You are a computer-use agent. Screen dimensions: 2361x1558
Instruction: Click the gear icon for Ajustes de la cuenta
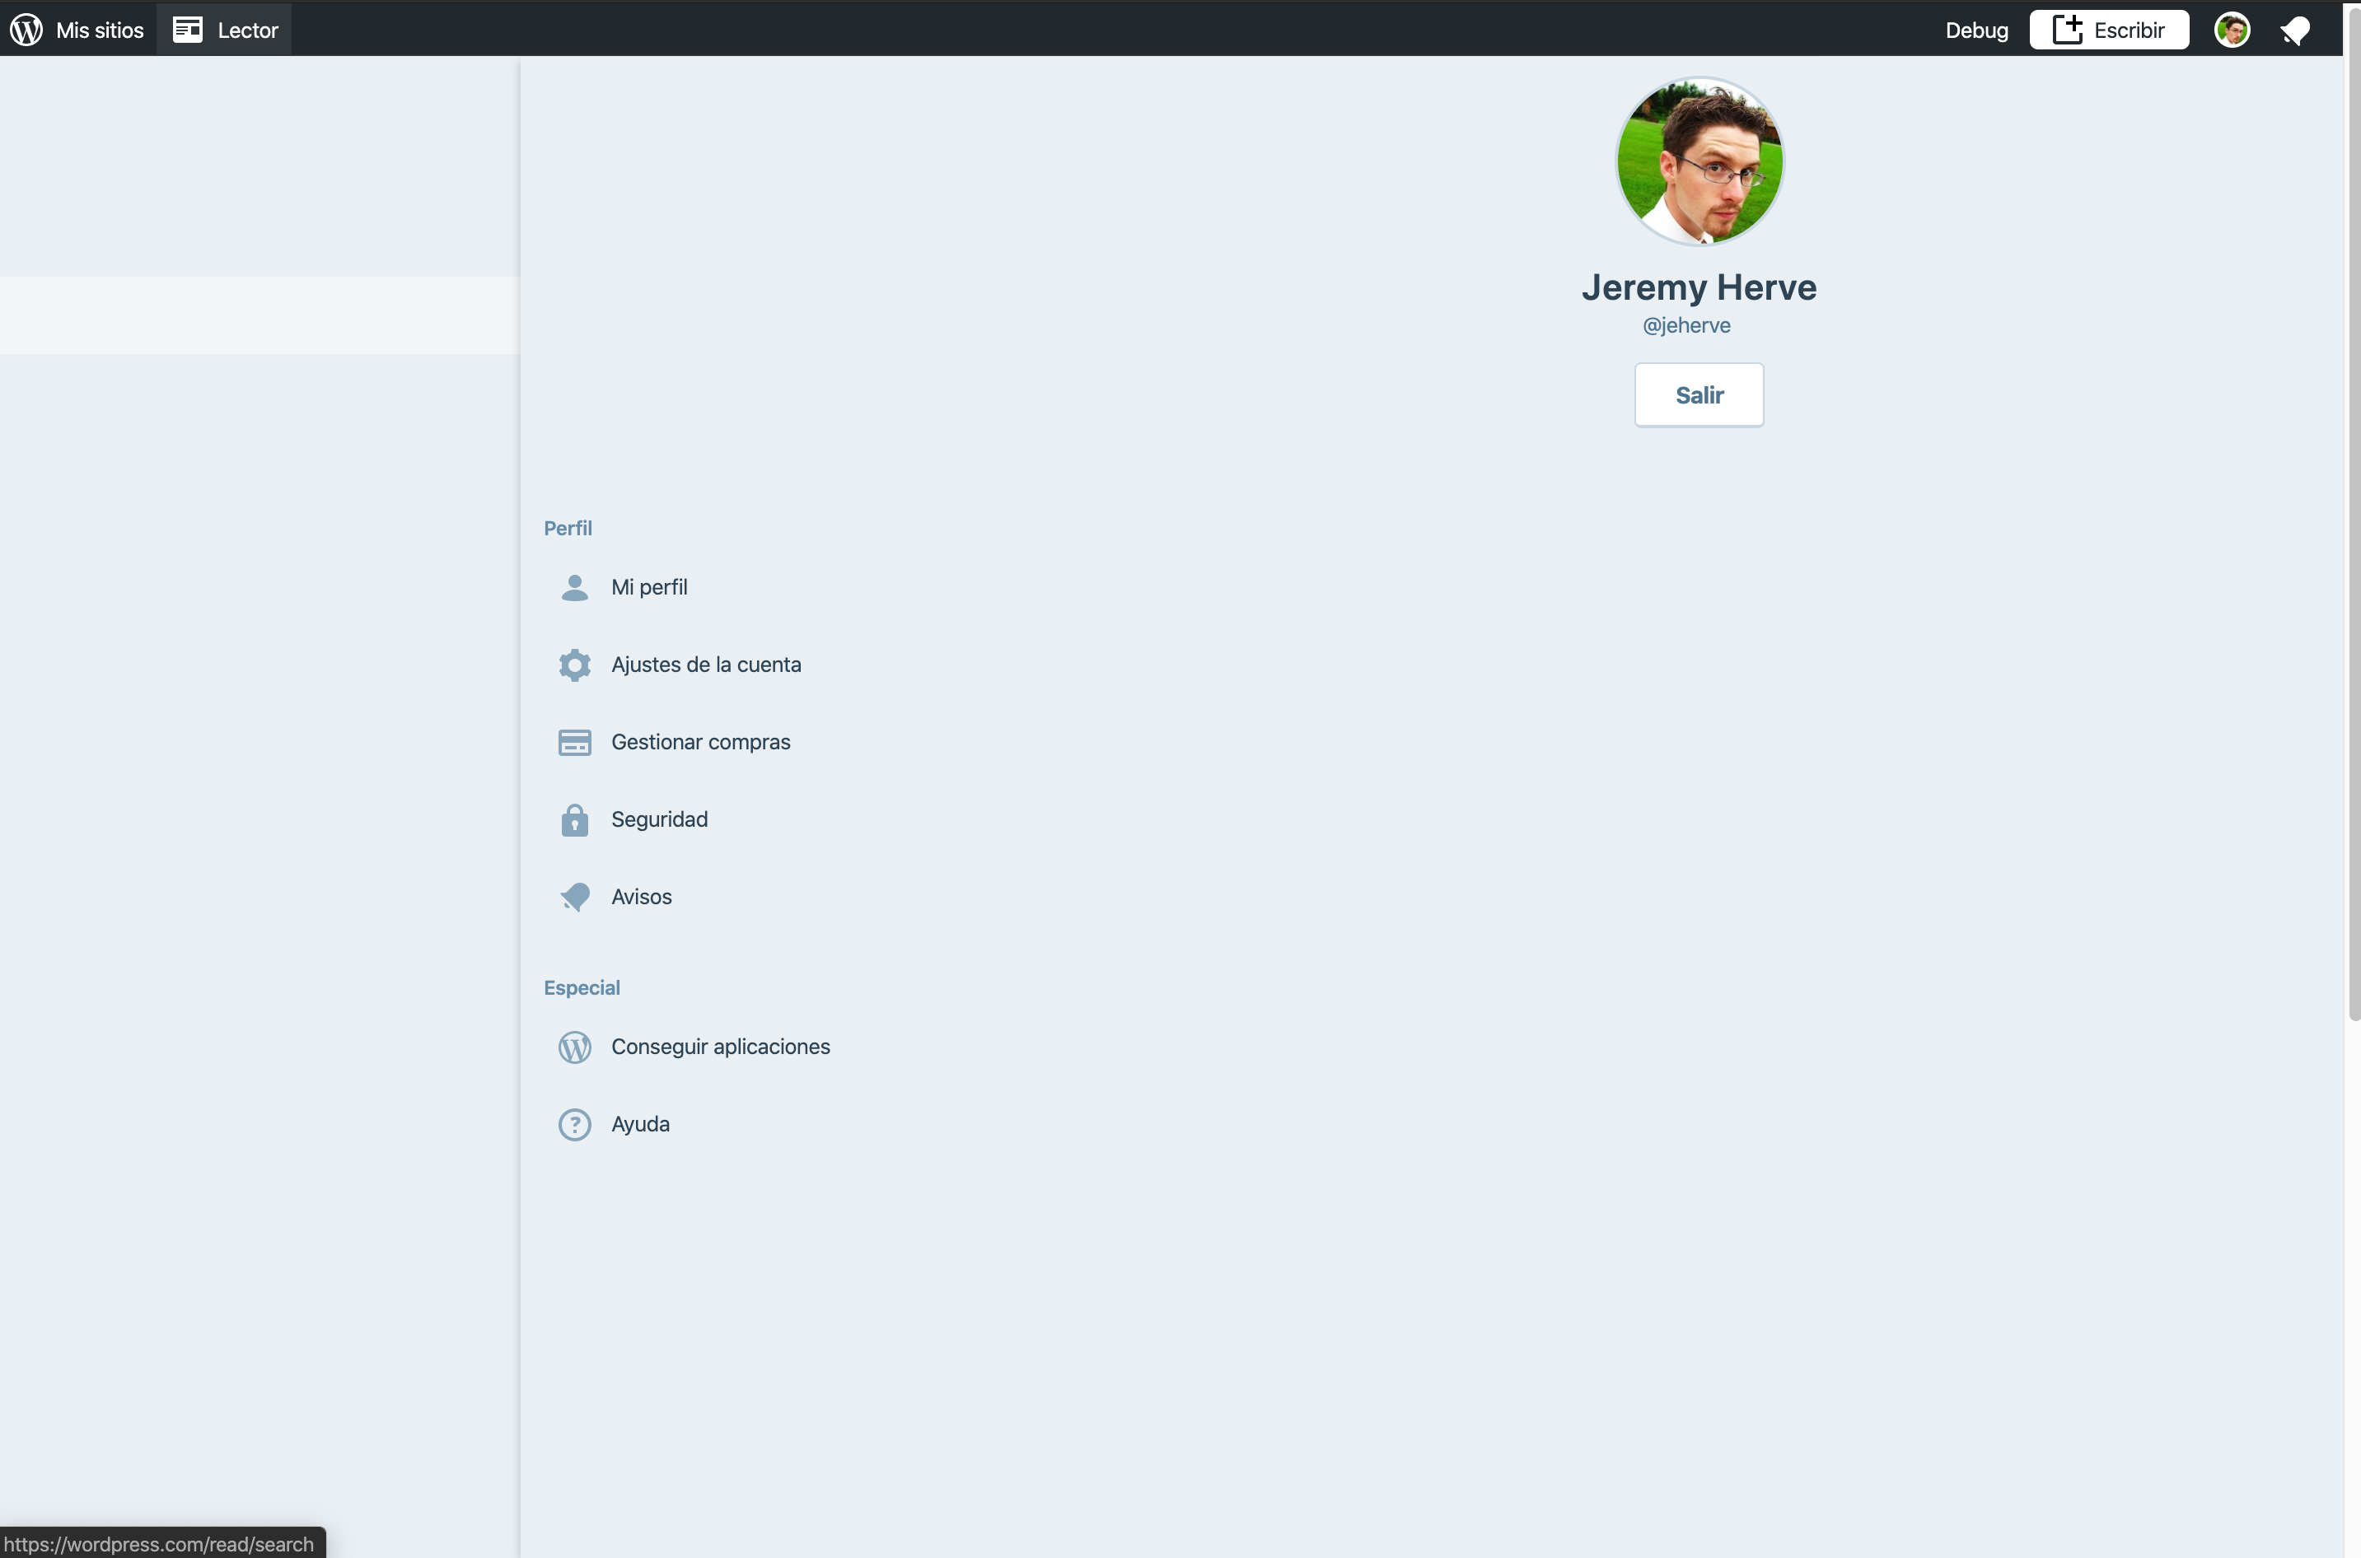(x=574, y=665)
